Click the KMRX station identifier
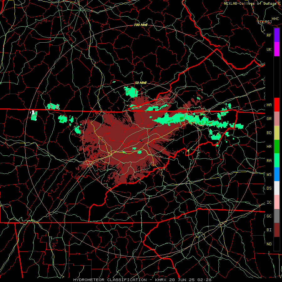The image size is (282, 282). click(x=161, y=280)
